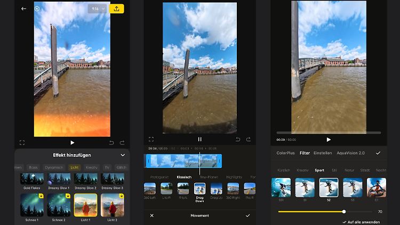The width and height of the screenshot is (400, 225).
Task: Tap the yellow export button
Action: tap(117, 9)
